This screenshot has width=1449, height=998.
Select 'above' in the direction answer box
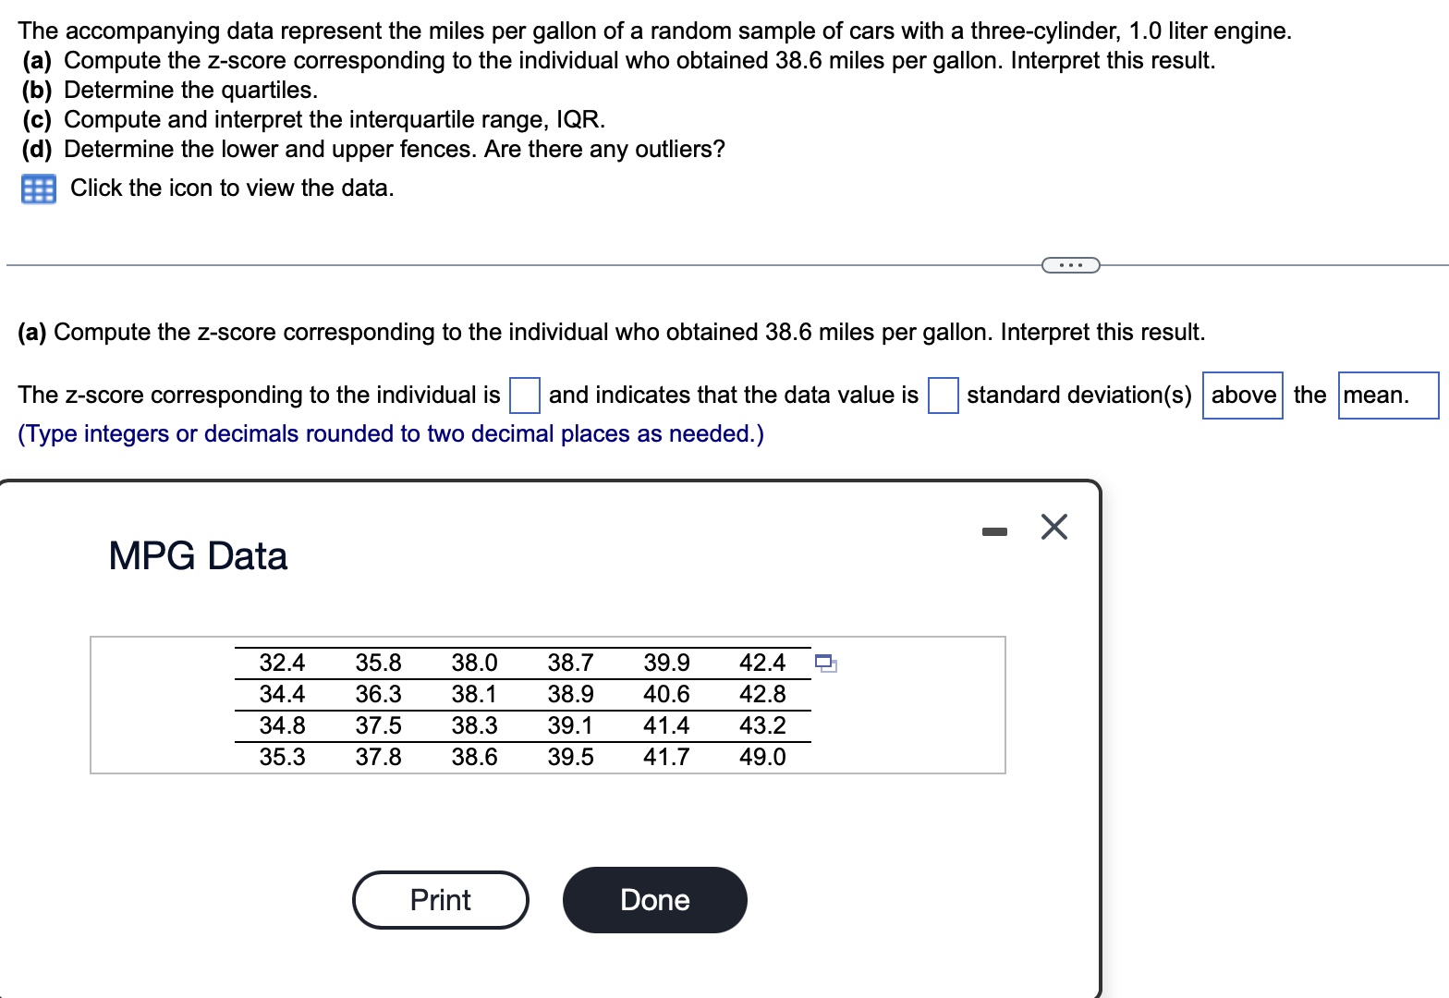tap(1242, 395)
